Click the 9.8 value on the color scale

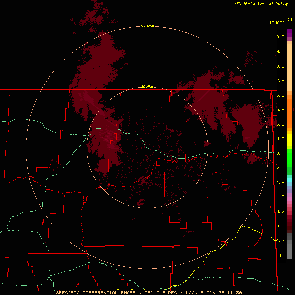[x=280, y=37]
